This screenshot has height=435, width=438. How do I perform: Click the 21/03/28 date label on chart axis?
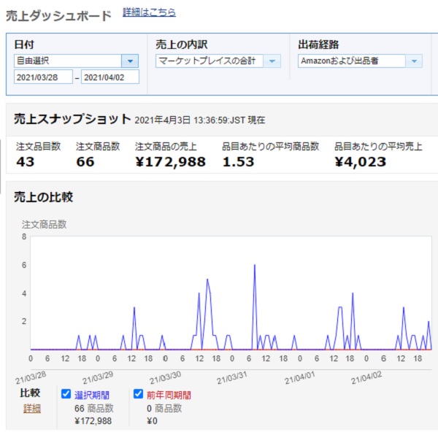coord(31,377)
